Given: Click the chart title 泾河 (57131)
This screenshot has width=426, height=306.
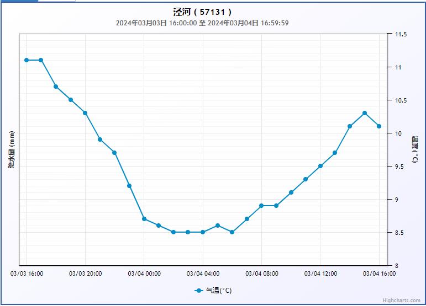Looking at the screenshot, I should click(202, 12).
